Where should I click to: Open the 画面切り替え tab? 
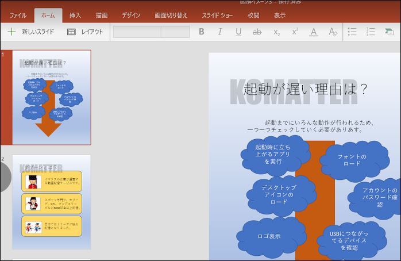point(171,16)
